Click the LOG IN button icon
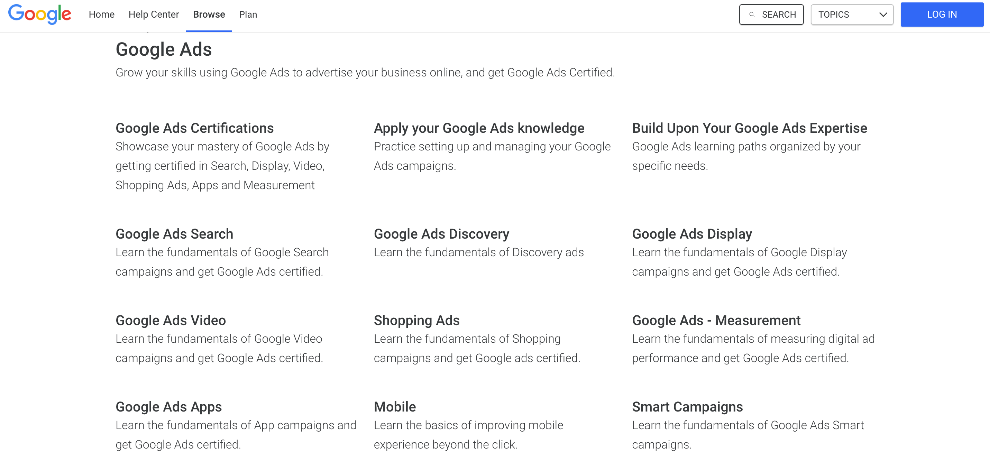Screen dimensions: 990x471 click(x=941, y=13)
